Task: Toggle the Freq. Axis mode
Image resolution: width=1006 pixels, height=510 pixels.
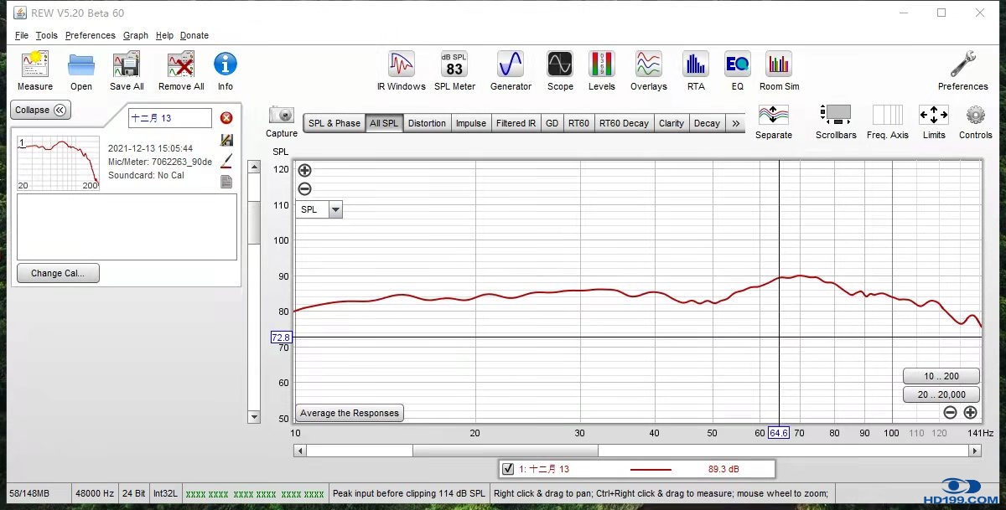Action: [x=887, y=116]
